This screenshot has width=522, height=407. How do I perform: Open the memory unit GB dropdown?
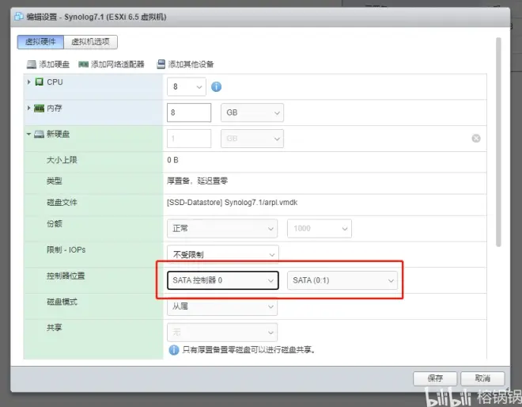pyautogui.click(x=252, y=112)
